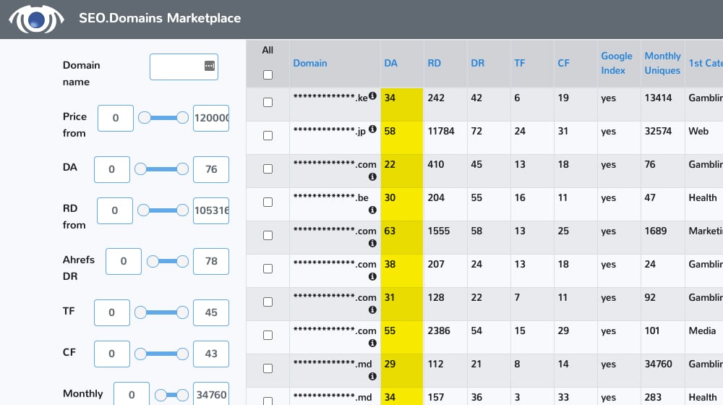Sort table by the DA column header
723x405 pixels.
(x=390, y=63)
